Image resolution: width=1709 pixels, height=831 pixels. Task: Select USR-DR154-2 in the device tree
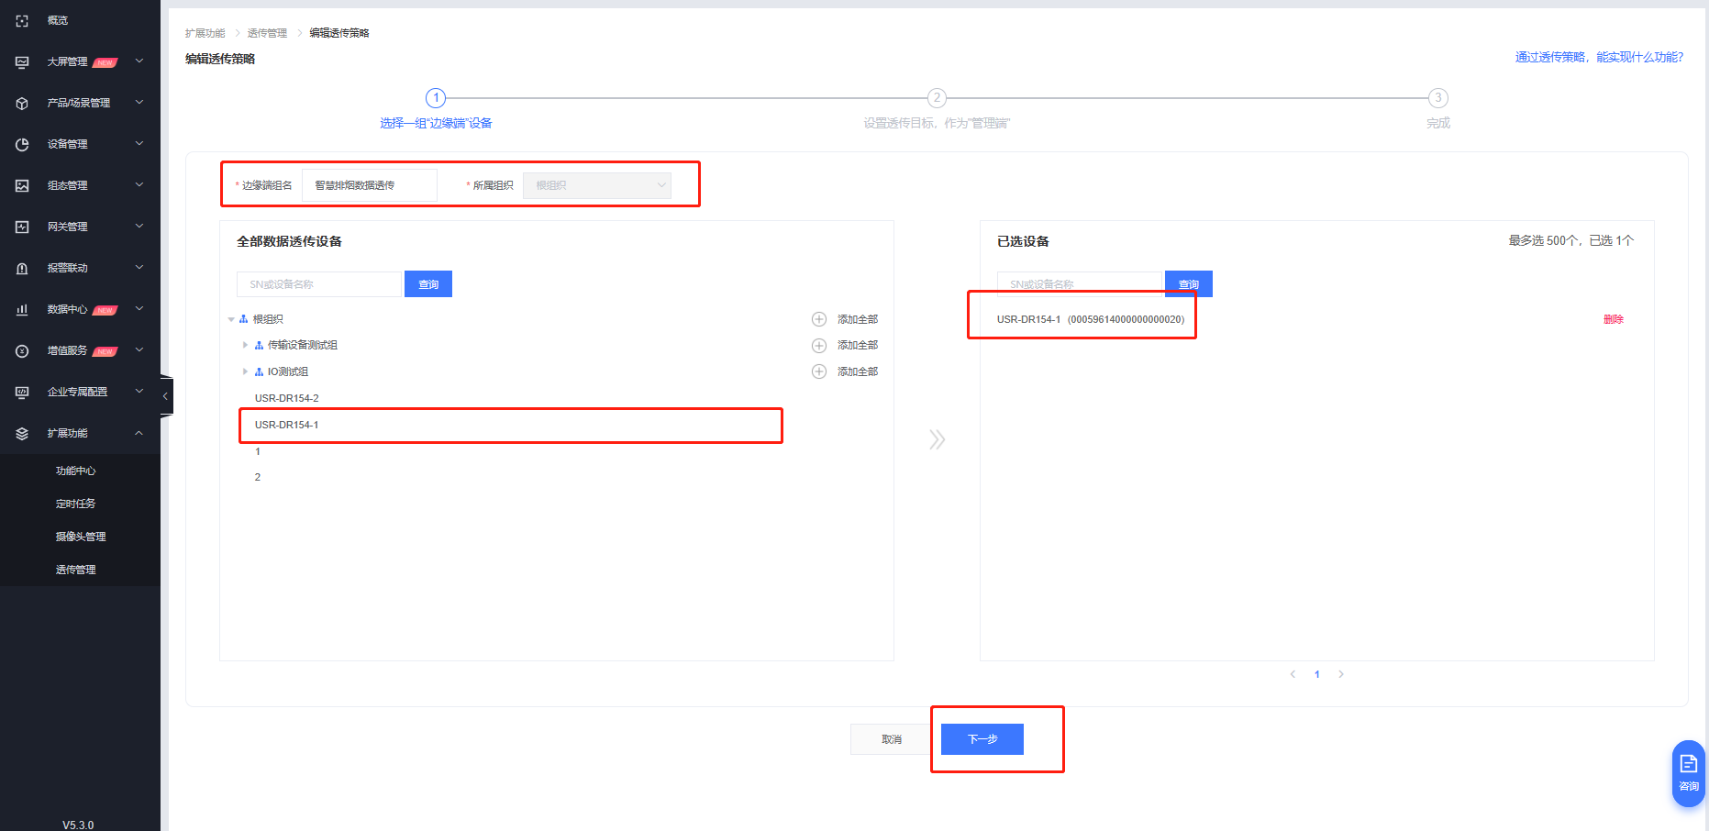(287, 398)
